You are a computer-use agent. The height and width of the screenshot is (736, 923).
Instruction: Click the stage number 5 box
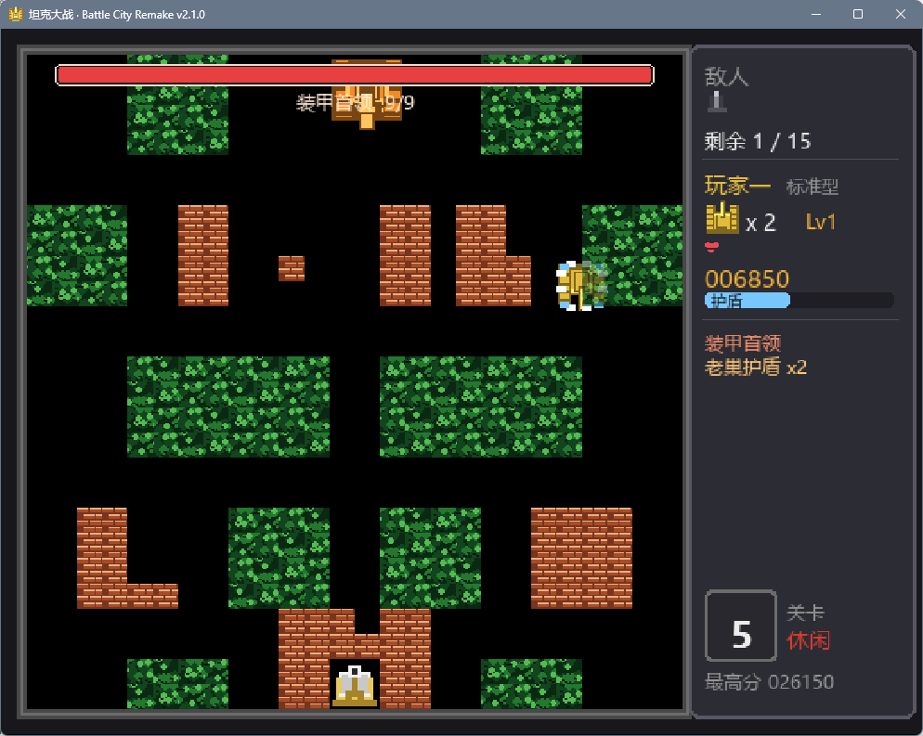click(741, 626)
